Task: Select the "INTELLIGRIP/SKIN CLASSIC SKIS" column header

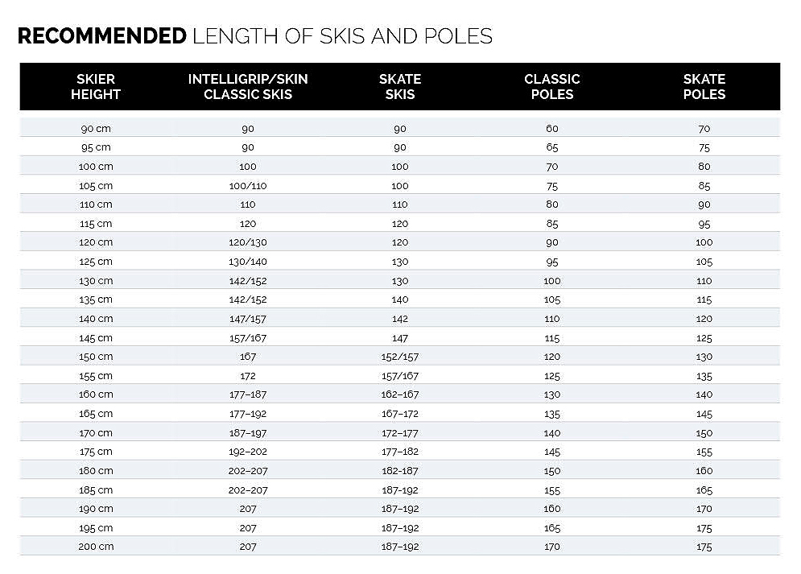Action: point(248,86)
